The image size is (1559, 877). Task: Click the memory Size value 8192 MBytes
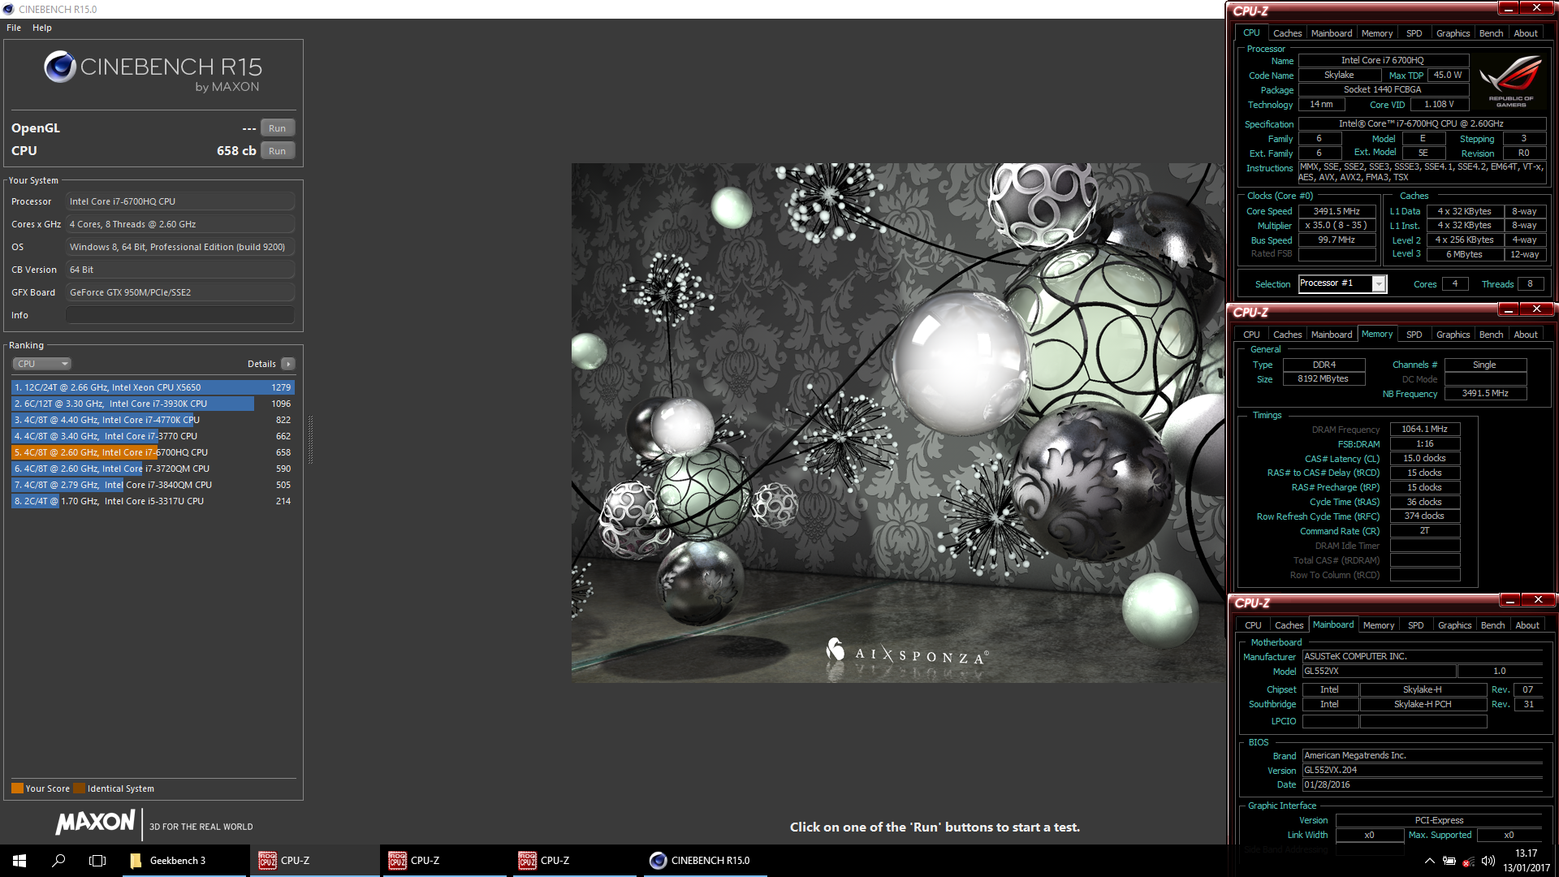(1323, 379)
